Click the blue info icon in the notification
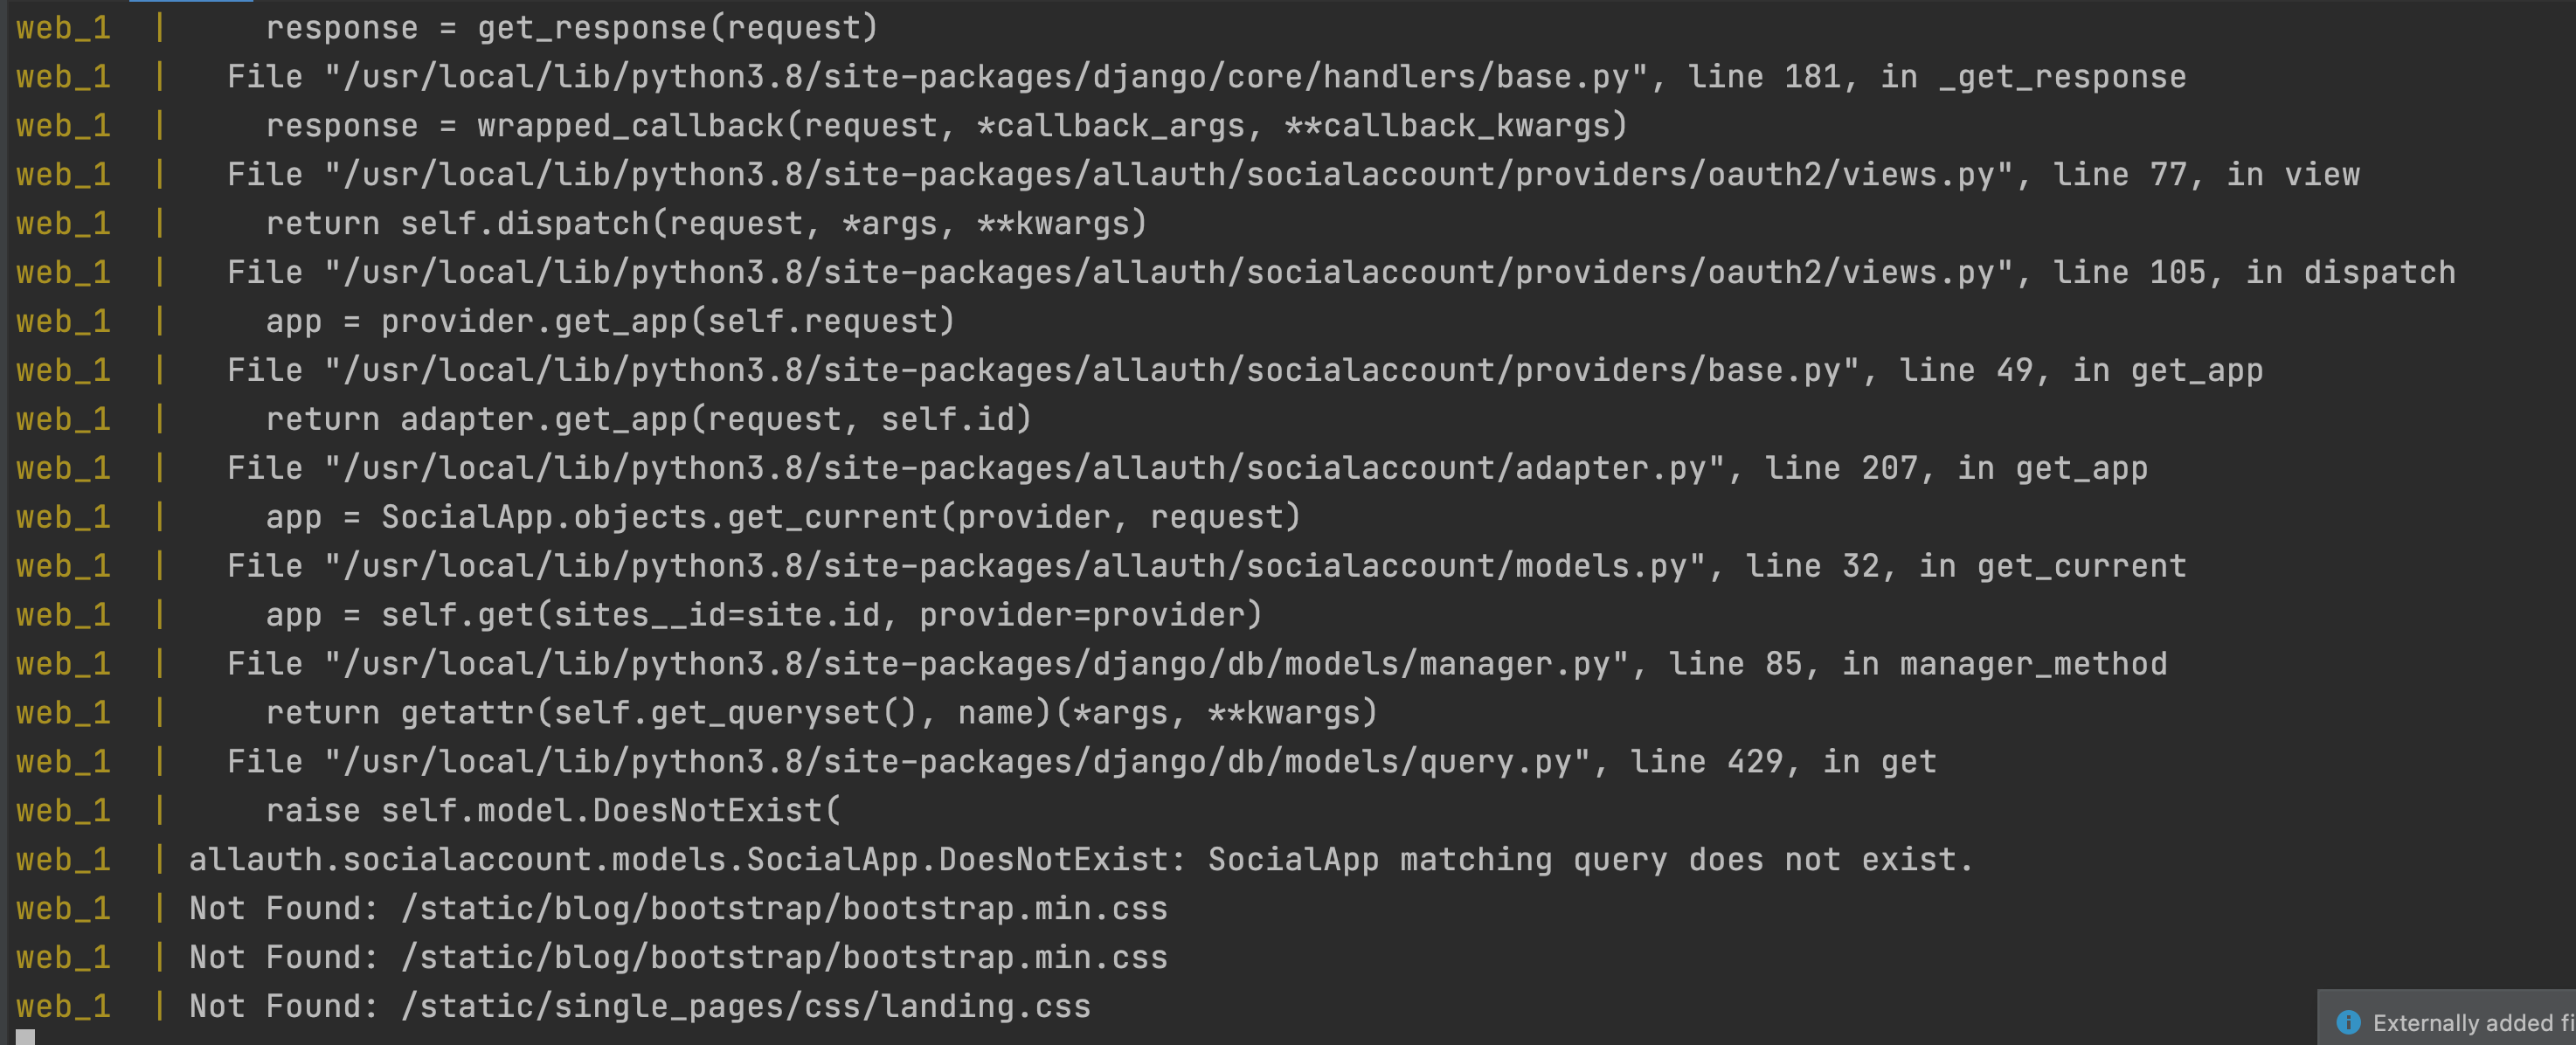 tap(2348, 1022)
